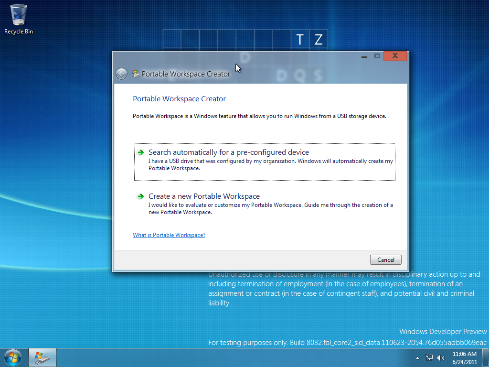Click green arrow beside Create a new Portable Workspace
Image resolution: width=489 pixels, height=367 pixels.
tap(141, 196)
